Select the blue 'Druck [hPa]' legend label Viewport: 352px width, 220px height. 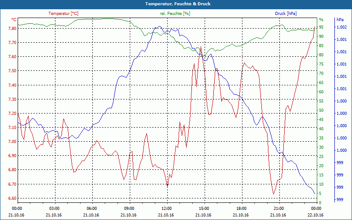tap(286, 14)
